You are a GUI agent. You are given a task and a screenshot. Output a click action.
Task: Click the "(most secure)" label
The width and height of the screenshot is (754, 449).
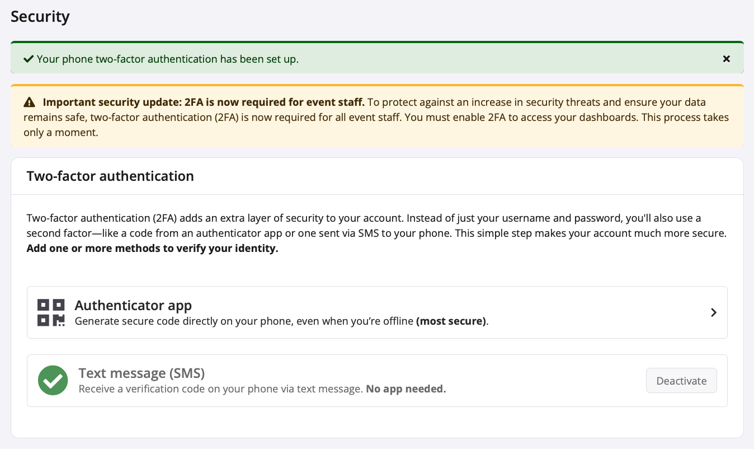[x=451, y=321]
